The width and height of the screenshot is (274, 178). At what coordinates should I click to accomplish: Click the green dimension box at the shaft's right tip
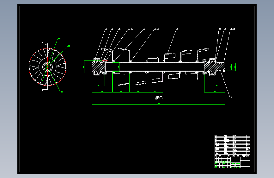click(x=230, y=67)
